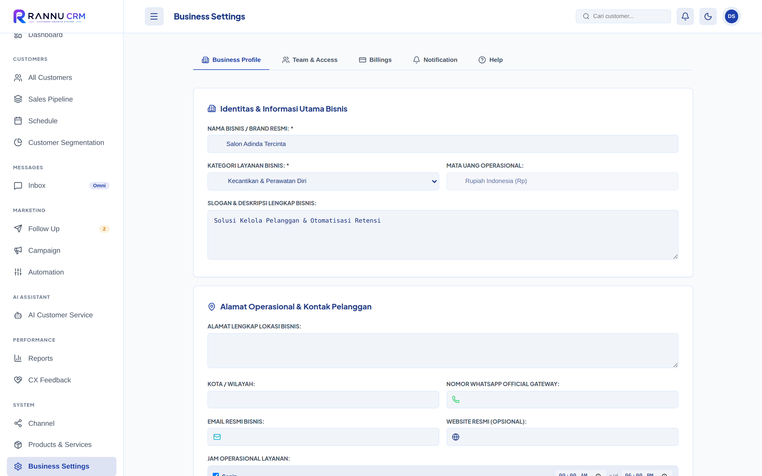Select Business Settings in sidebar
The height and width of the screenshot is (476, 762).
62,466
